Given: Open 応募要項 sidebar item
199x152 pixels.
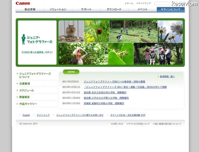Looking at the screenshot, I should tap(25, 84).
